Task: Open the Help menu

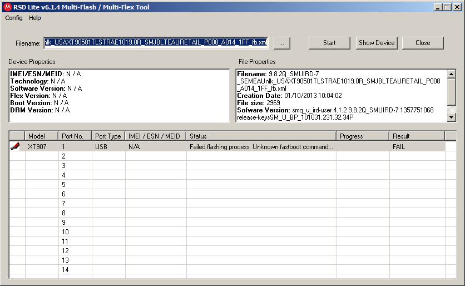Action: click(34, 18)
